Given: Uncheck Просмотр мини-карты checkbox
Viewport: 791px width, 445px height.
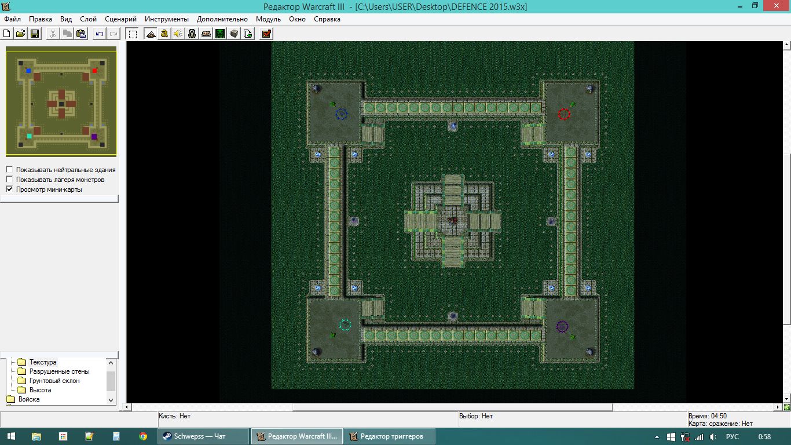Looking at the screenshot, I should click(x=9, y=189).
